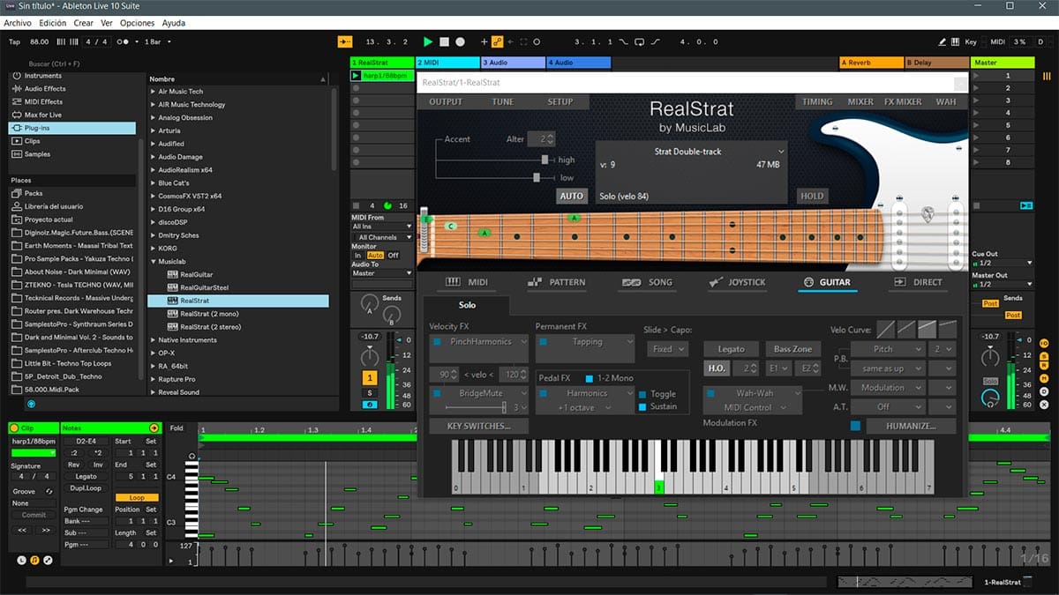Screen dimensions: 1059x595
Task: Select Max for Live category
Action: (x=72, y=115)
